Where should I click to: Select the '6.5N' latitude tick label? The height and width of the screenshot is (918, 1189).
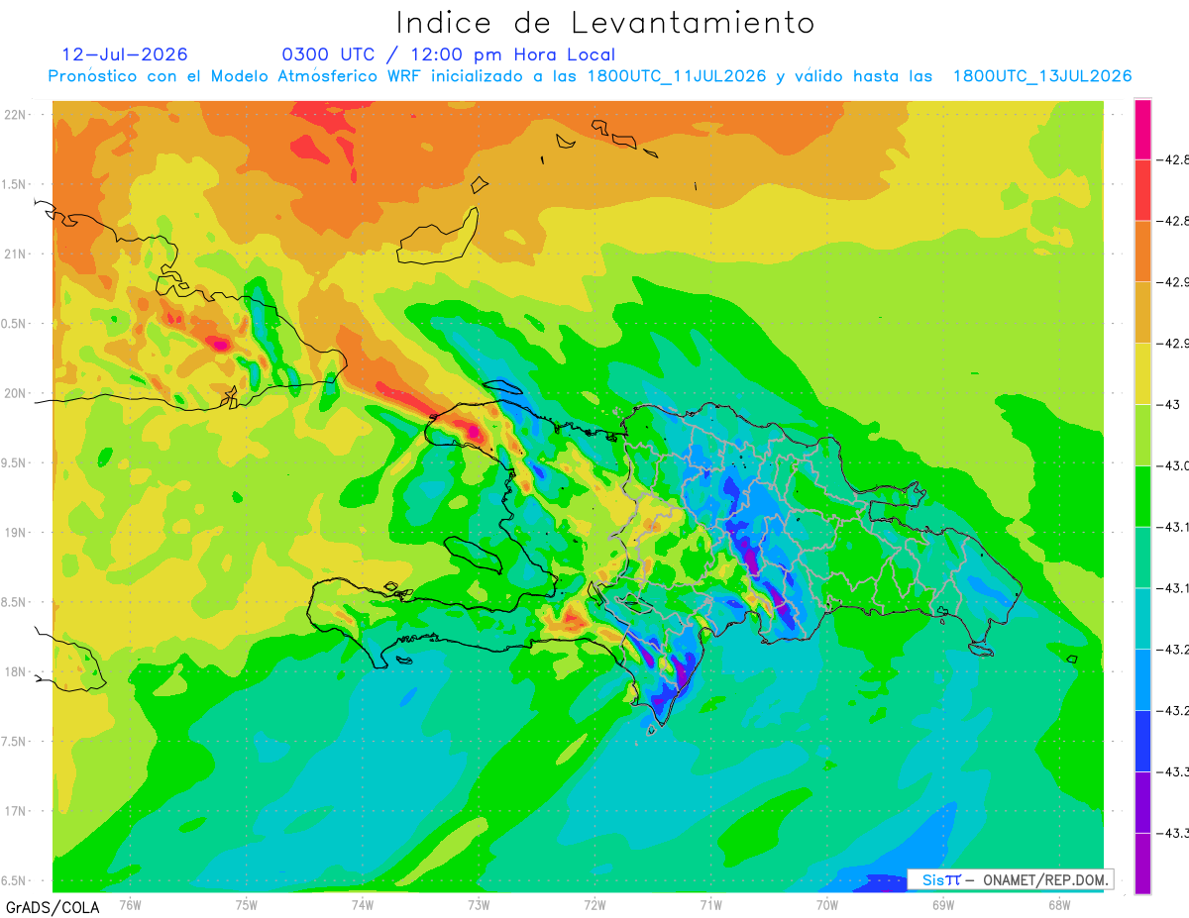point(15,880)
